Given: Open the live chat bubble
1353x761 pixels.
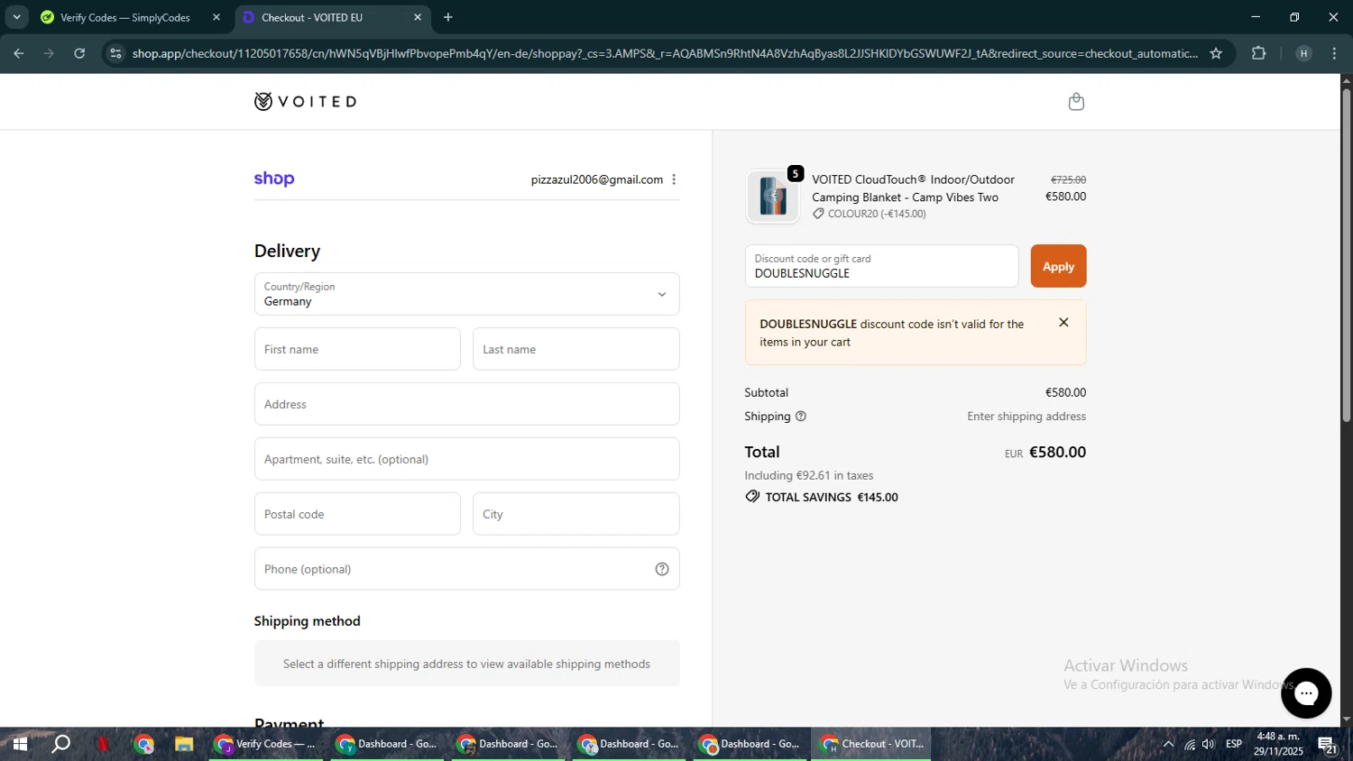Looking at the screenshot, I should [x=1306, y=693].
